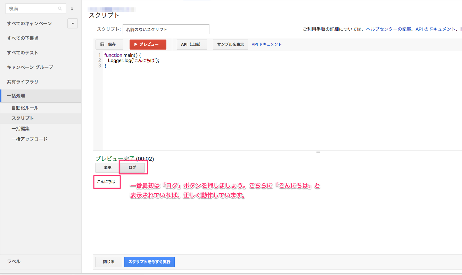
Task: Open ヘルプセンターの記事 link
Action: pyautogui.click(x=389, y=29)
